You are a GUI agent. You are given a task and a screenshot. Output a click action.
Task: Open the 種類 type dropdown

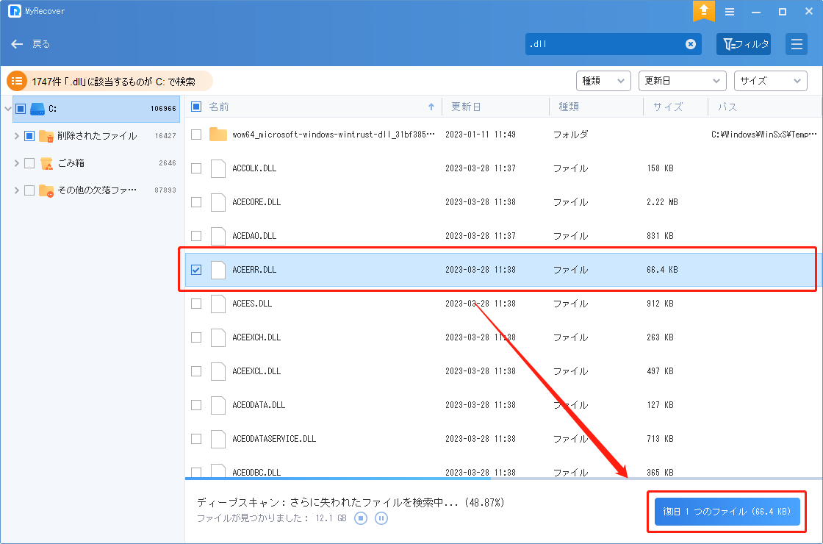click(603, 81)
